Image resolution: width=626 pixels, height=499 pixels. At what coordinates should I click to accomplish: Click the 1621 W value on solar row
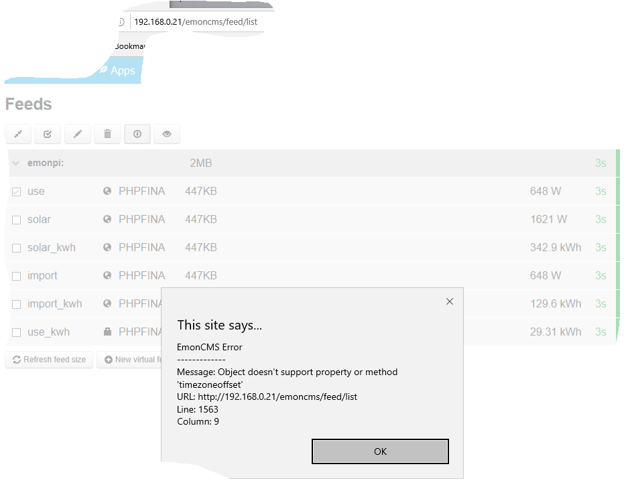548,220
